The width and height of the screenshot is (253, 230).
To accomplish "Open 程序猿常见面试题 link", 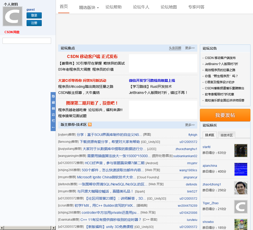I will click(72, 116).
